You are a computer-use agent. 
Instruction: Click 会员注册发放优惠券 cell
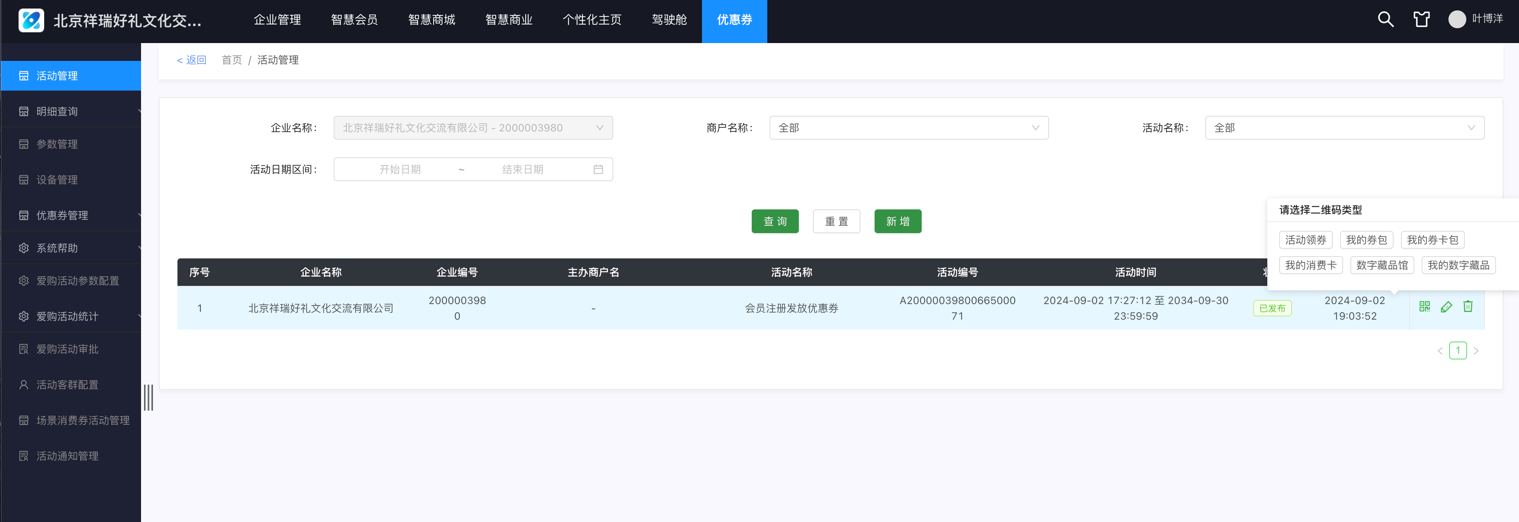click(x=791, y=308)
